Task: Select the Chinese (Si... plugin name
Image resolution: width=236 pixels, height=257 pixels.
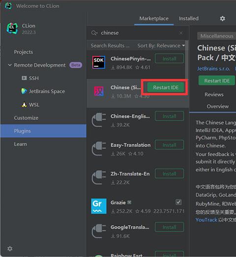Action: pos(126,87)
